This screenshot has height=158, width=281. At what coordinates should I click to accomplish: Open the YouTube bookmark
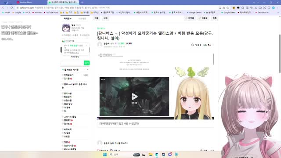pos(37,13)
